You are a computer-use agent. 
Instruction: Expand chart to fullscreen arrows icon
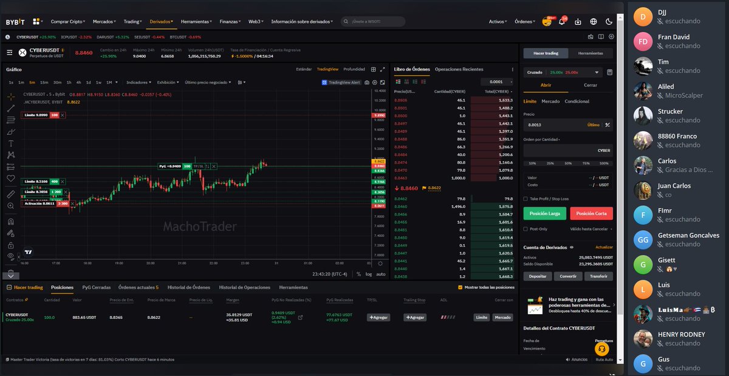(382, 69)
